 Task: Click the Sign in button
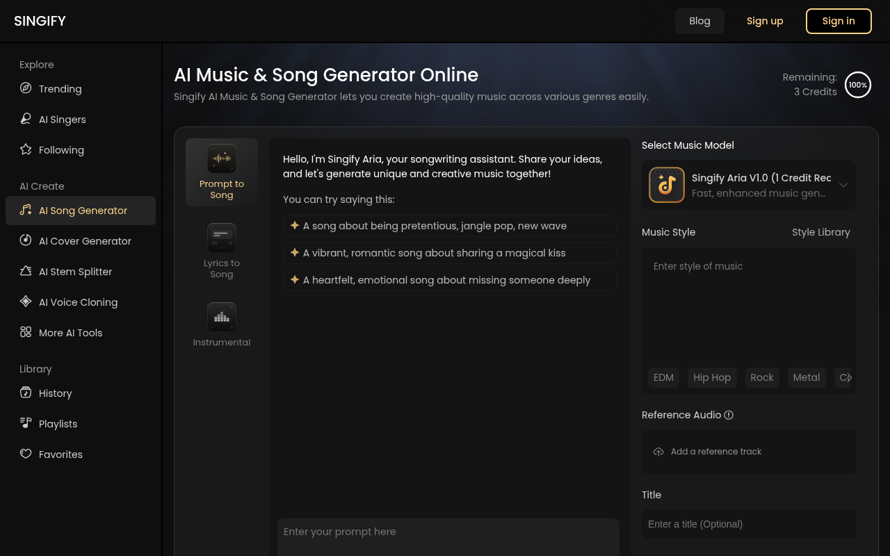click(x=839, y=21)
